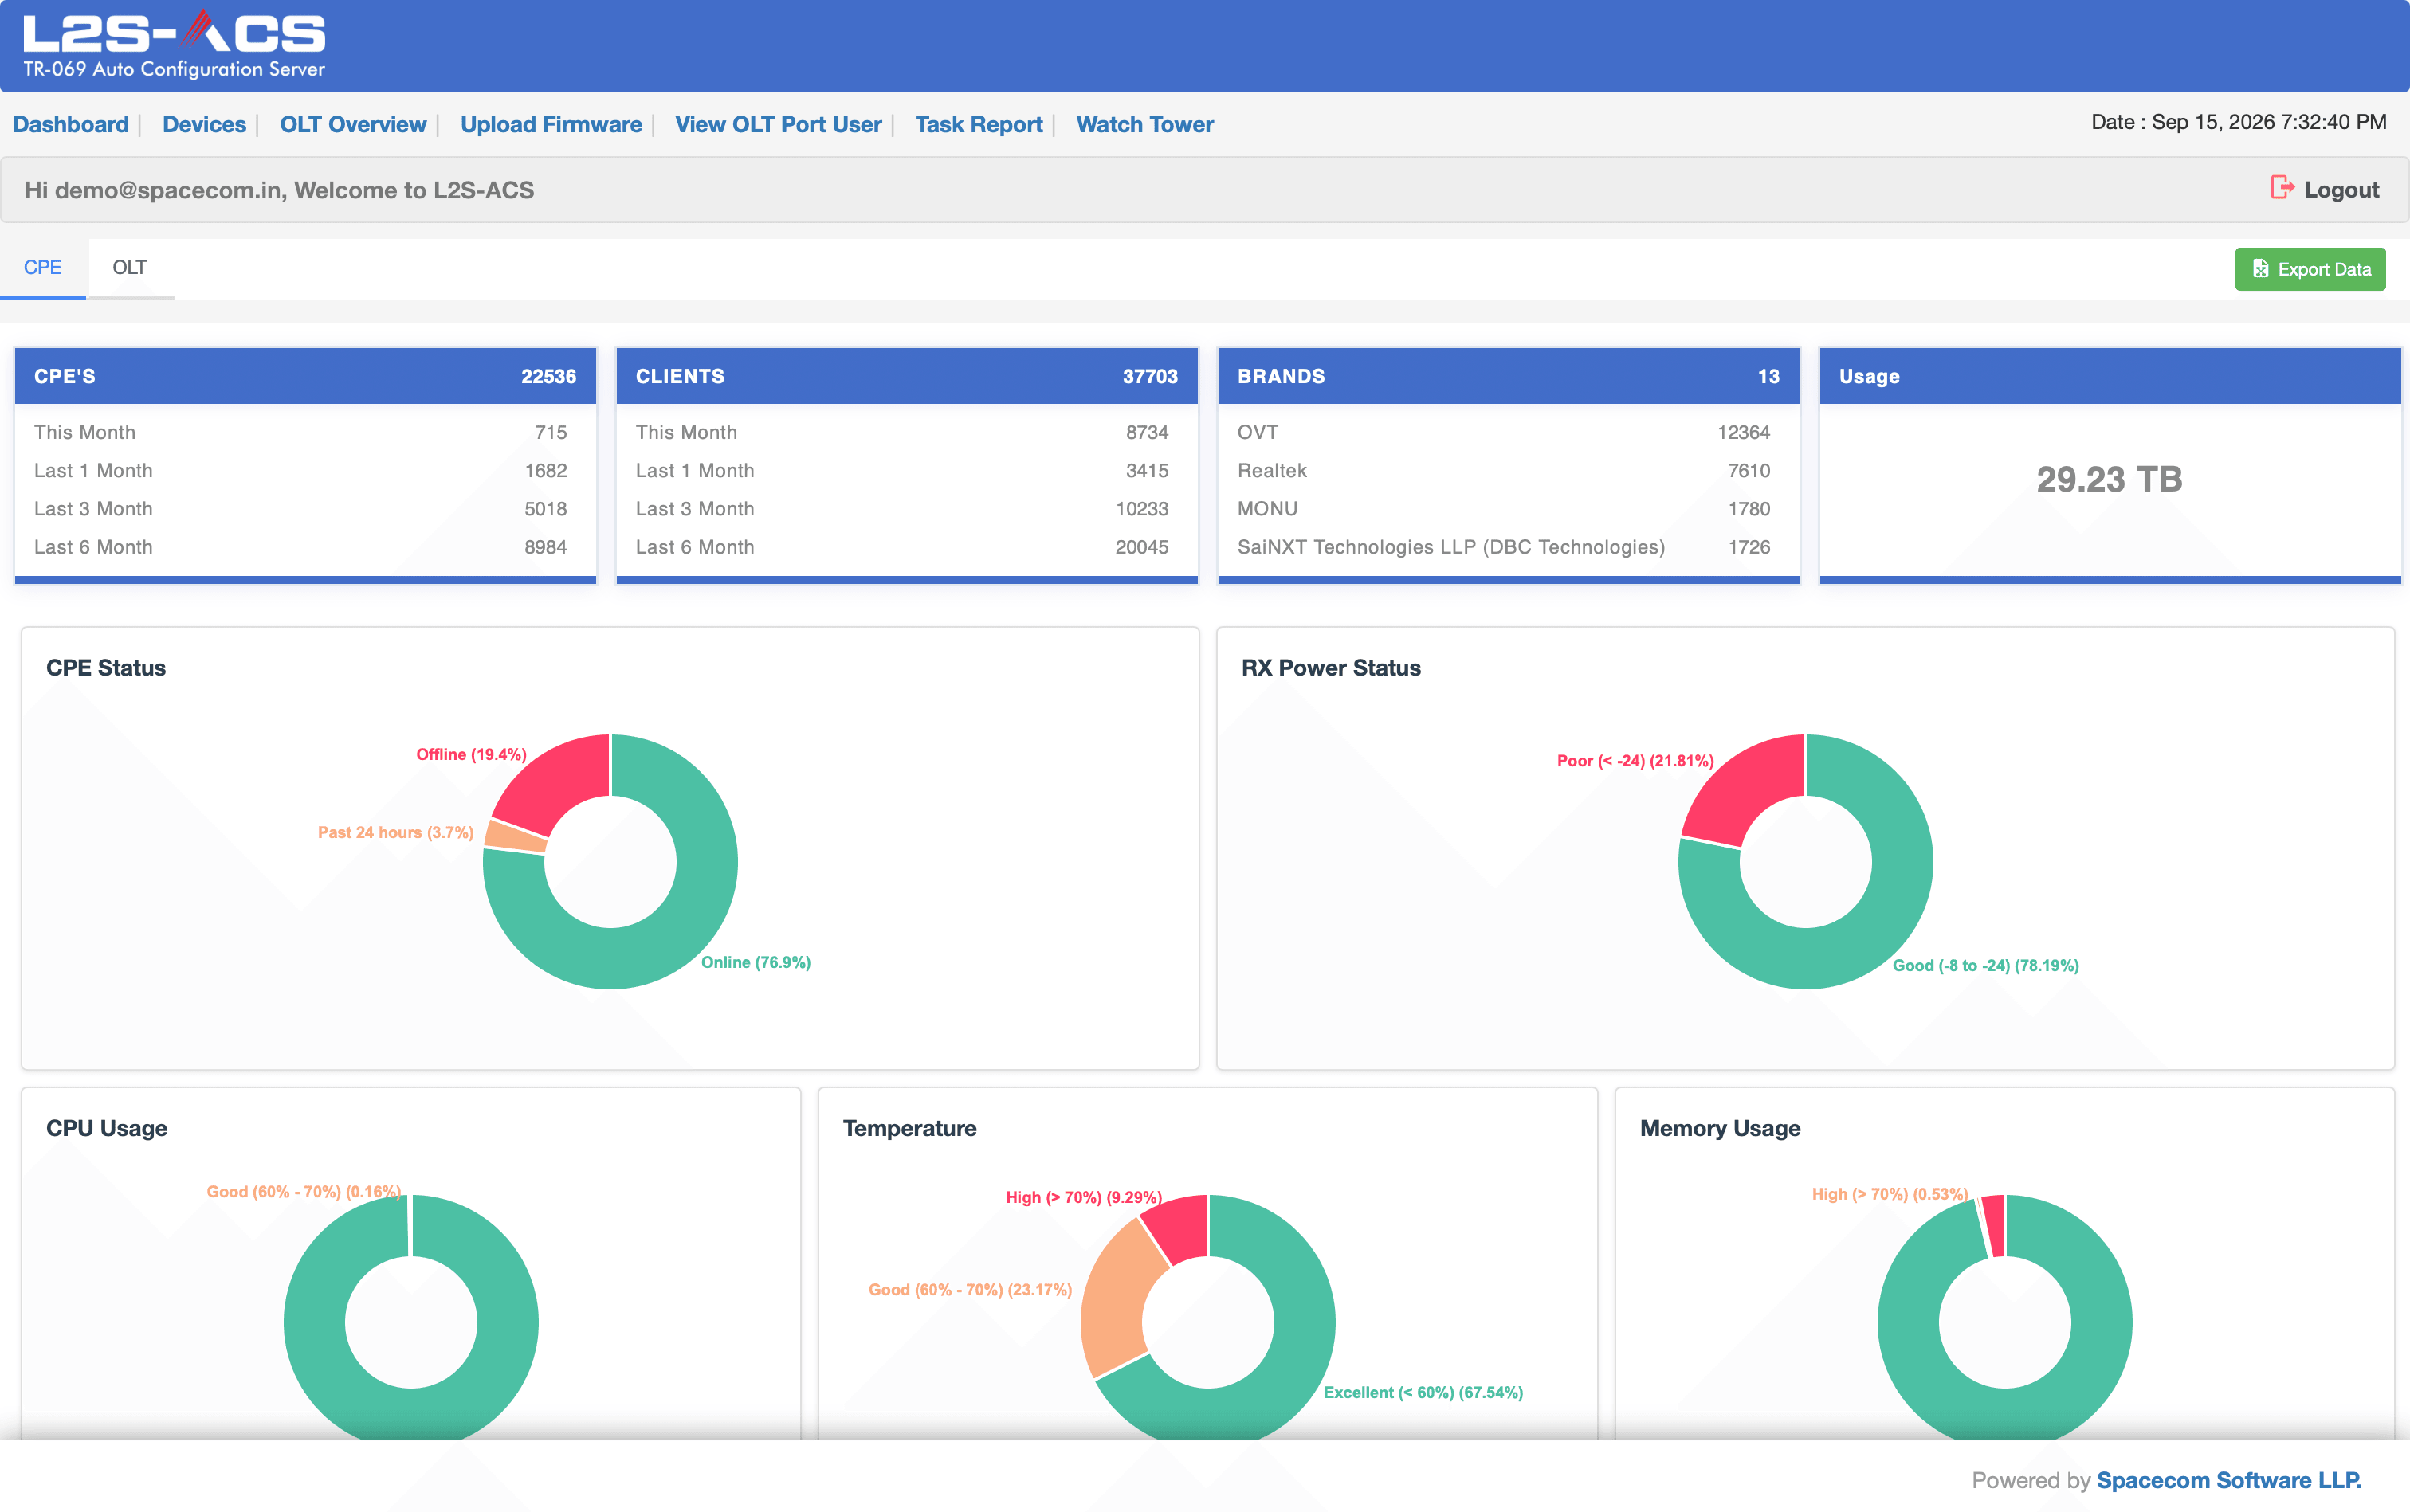The image size is (2410, 1512).
Task: Open the Upload Firmware page
Action: [551, 125]
